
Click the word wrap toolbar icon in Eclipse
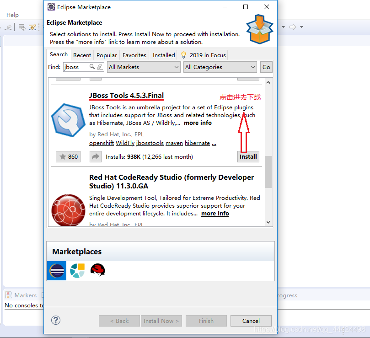[x=22, y=27]
